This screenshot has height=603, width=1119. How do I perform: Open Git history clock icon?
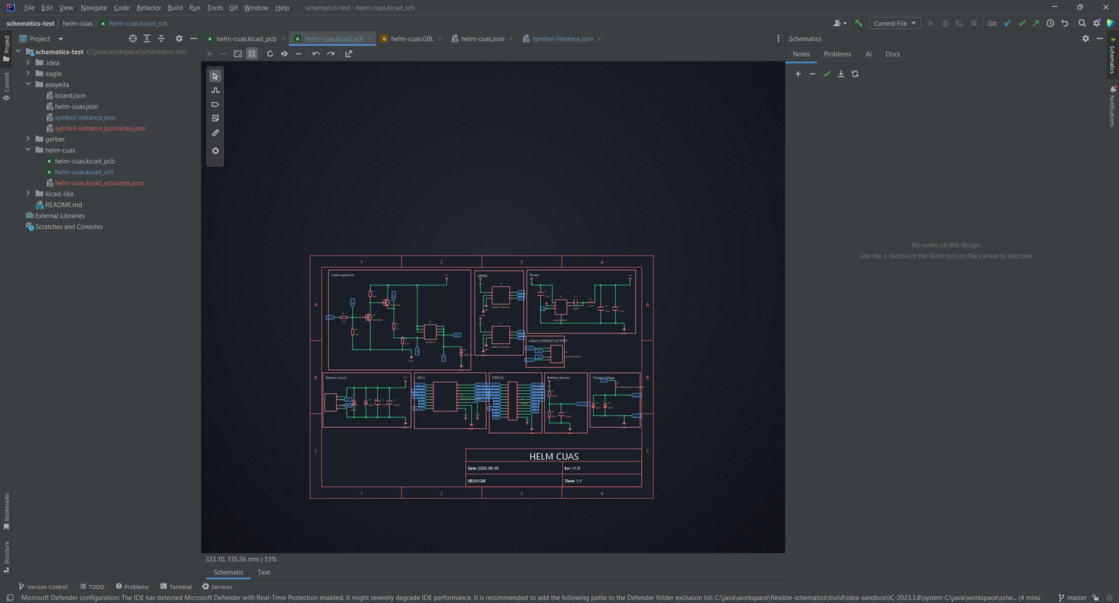[1050, 23]
